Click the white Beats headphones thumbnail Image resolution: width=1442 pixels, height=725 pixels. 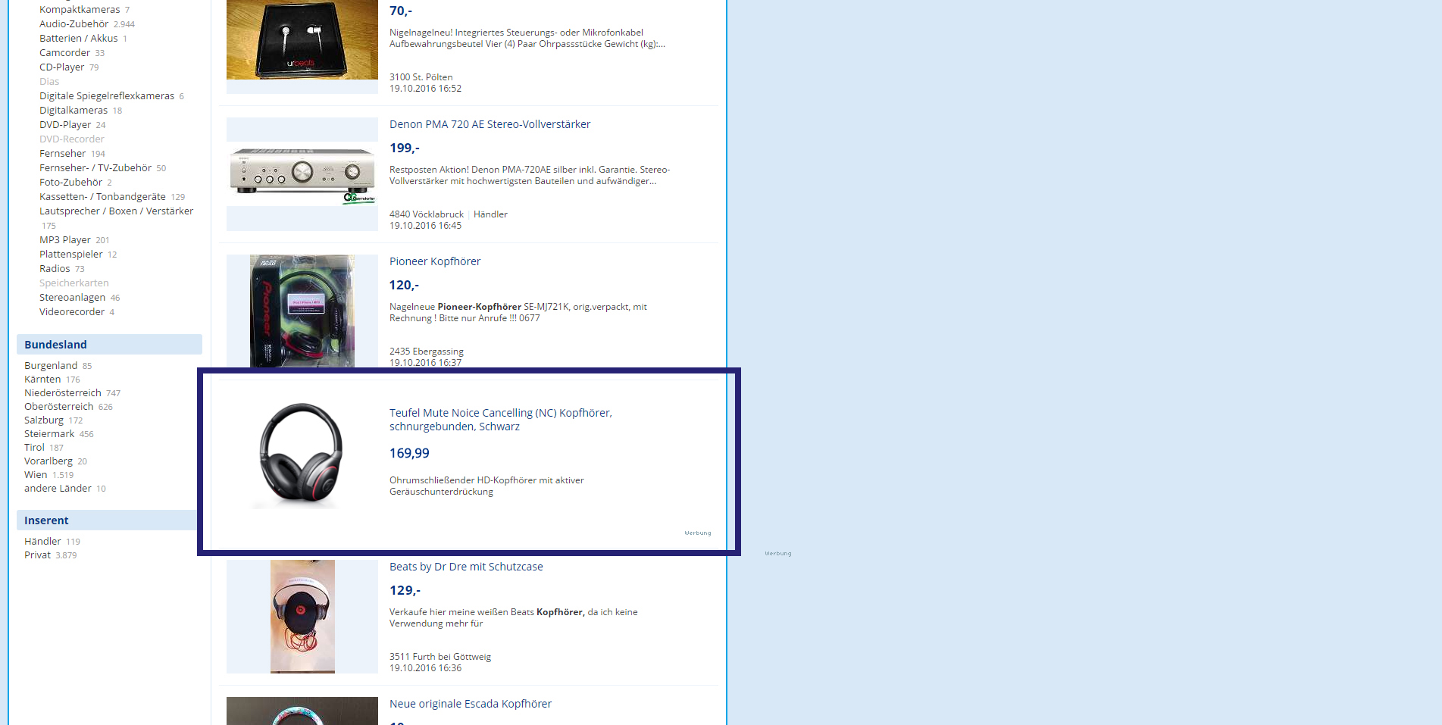[302, 617]
